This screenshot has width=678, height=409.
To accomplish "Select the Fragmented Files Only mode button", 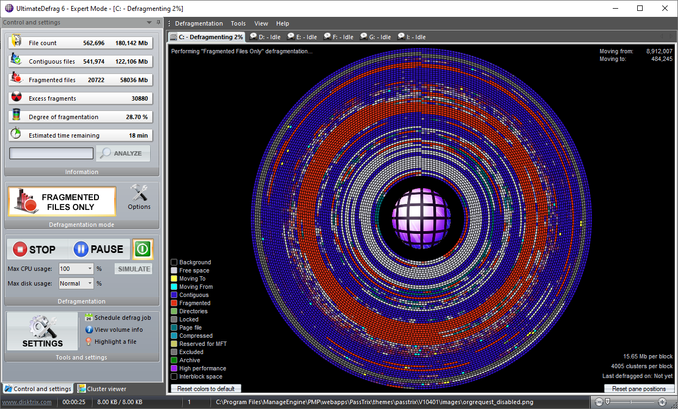I will [x=62, y=202].
